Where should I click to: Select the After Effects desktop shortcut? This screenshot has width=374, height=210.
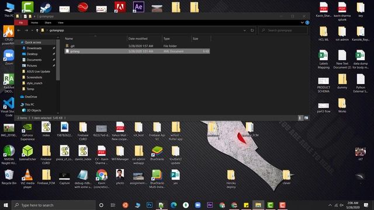coord(138,7)
